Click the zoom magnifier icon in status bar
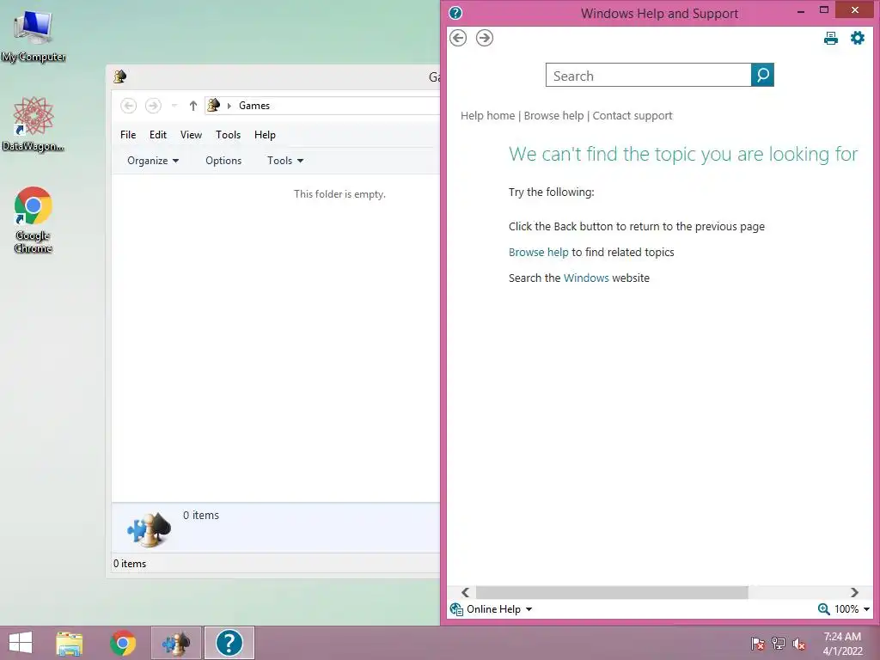This screenshot has width=880, height=660. click(x=823, y=609)
